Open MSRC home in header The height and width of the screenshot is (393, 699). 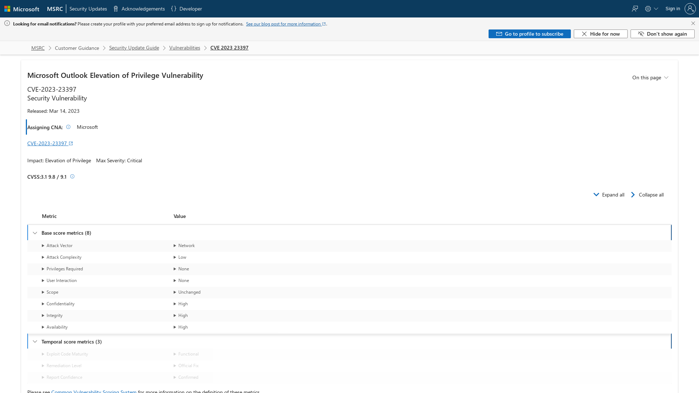pos(55,9)
